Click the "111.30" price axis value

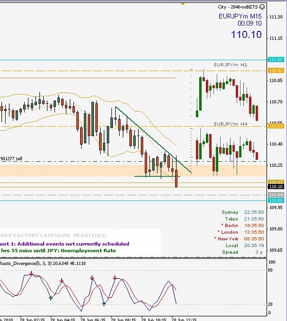click(x=276, y=17)
